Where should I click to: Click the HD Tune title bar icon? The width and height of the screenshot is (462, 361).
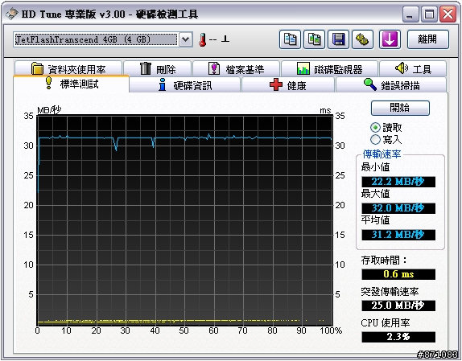coord(12,14)
